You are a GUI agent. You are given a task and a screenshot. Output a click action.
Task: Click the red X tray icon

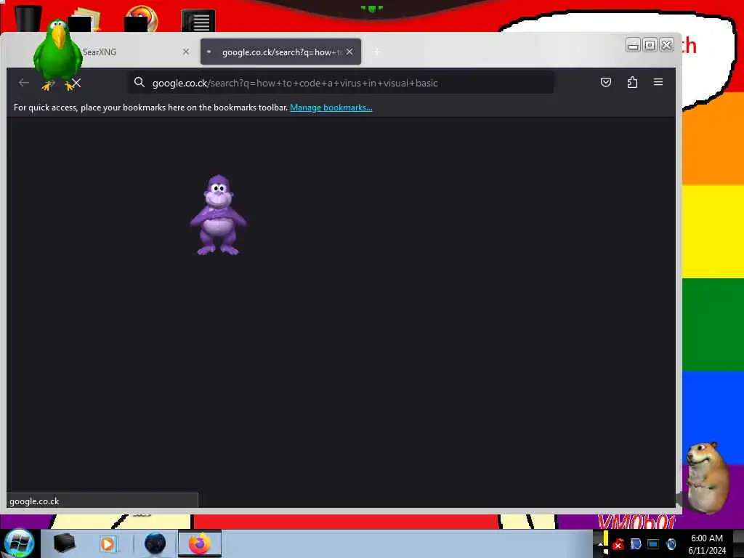pyautogui.click(x=618, y=544)
